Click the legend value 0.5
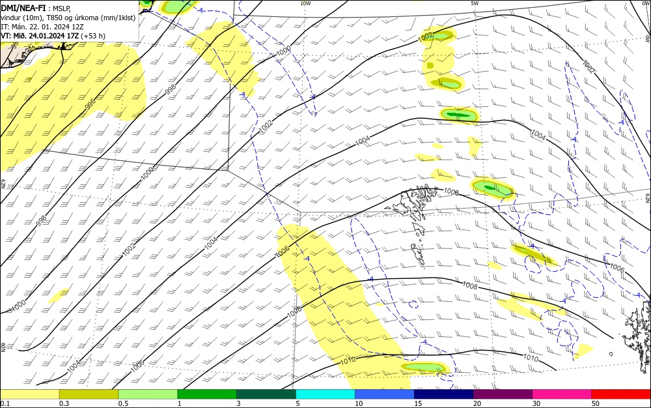 click(x=123, y=403)
